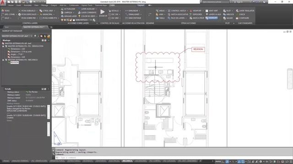Click HATCH ASSOCIATIVE tool

click(178, 14)
